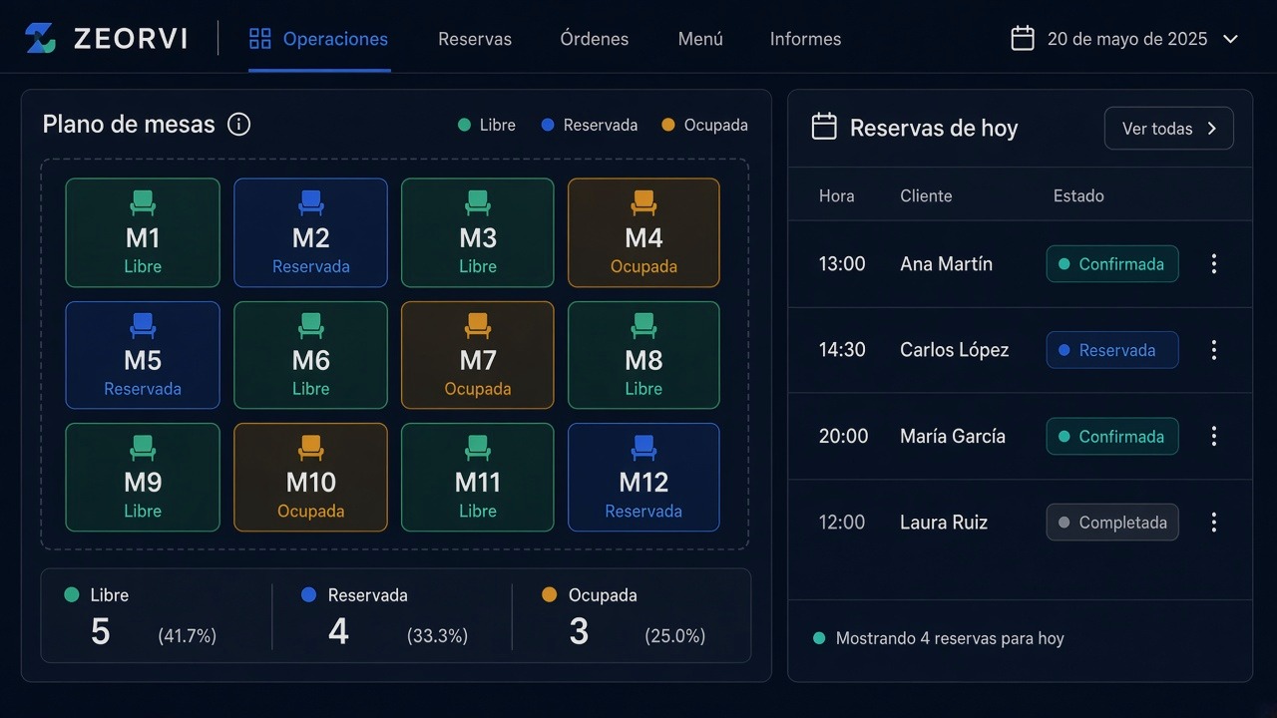The width and height of the screenshot is (1277, 718).
Task: Click the Cliente column header
Action: point(926,195)
